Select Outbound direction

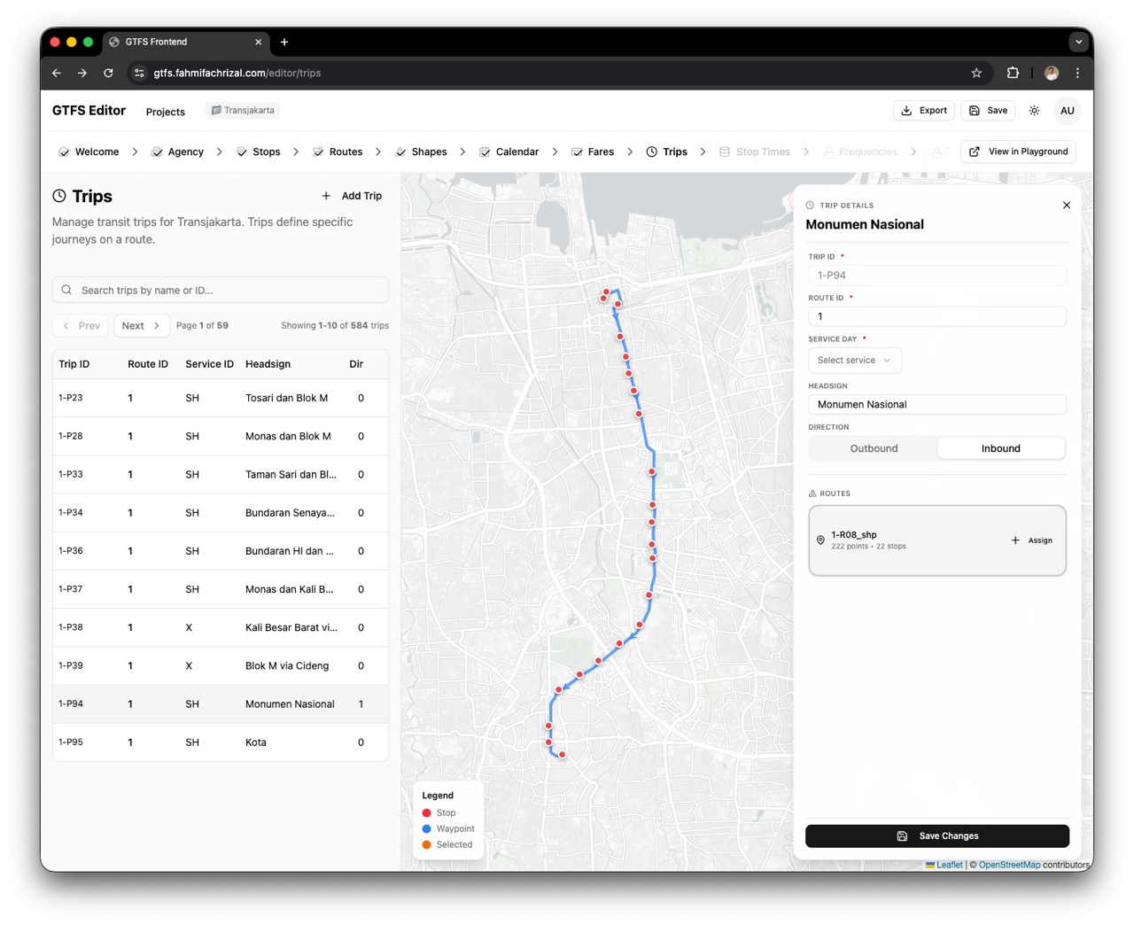click(x=874, y=448)
